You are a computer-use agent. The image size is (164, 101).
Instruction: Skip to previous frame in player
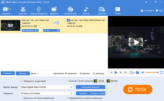click(x=111, y=72)
